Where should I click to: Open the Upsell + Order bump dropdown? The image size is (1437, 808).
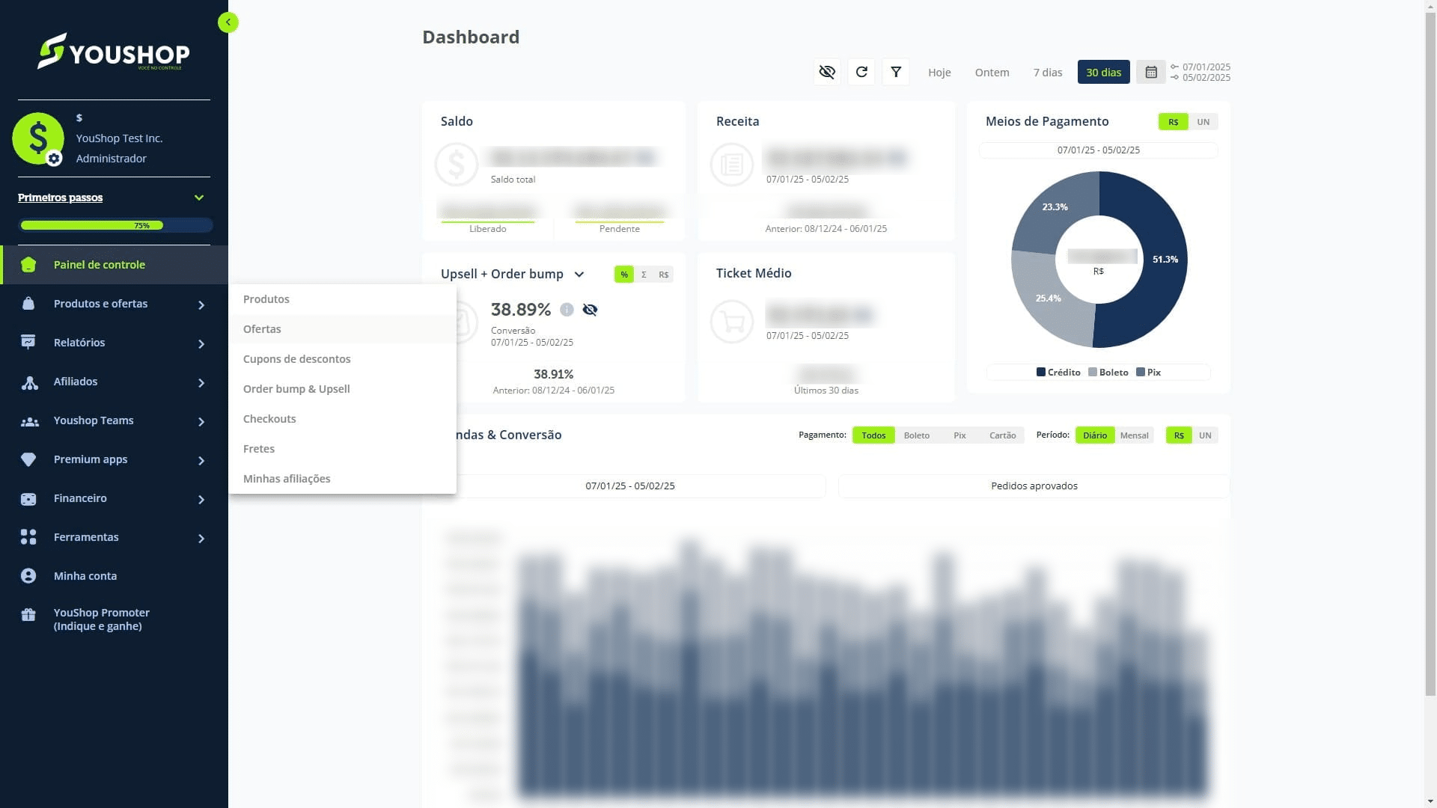click(579, 275)
